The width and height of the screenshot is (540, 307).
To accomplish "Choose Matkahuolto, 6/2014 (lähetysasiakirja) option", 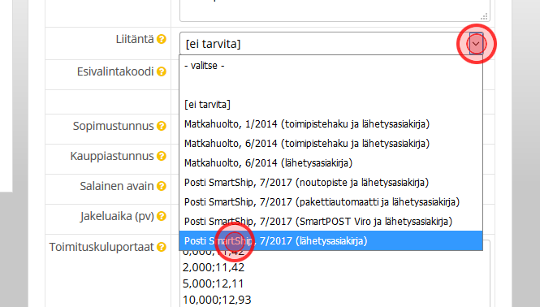I will tap(330, 163).
